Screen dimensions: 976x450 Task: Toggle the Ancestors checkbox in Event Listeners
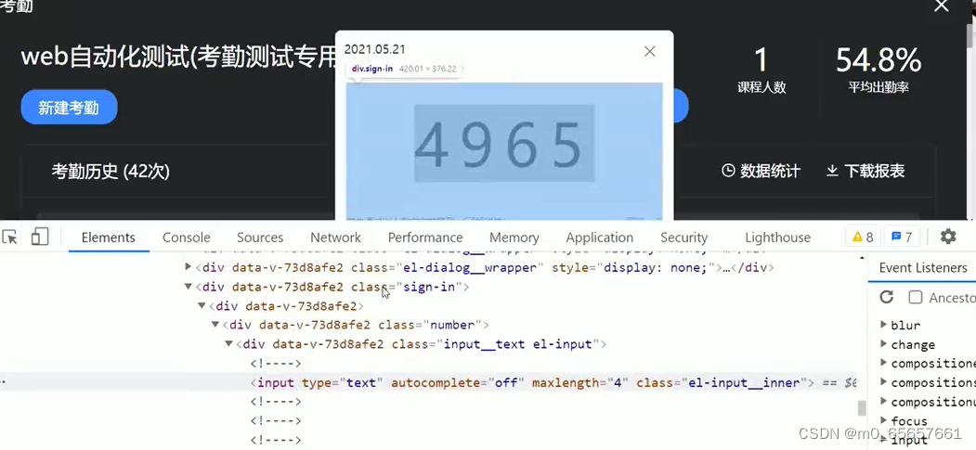pos(915,297)
